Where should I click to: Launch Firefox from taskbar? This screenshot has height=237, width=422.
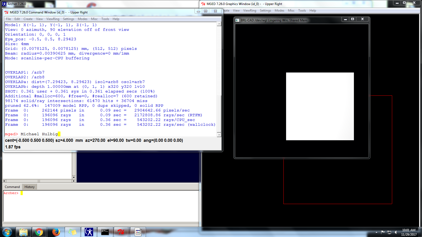click(x=56, y=232)
